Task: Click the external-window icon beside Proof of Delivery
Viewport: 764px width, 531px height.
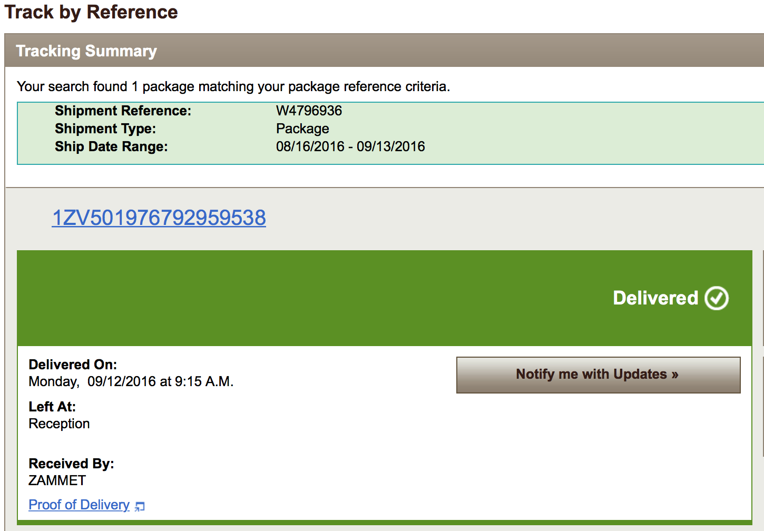Action: click(140, 506)
